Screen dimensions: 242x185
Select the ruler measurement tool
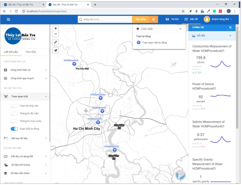click(x=56, y=42)
